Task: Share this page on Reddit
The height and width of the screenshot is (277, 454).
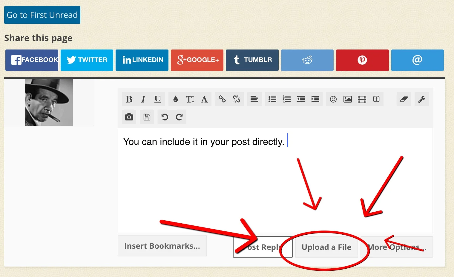Action: point(307,60)
